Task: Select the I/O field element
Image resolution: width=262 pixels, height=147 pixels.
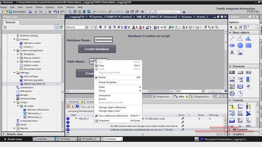Action: [x=232, y=72]
